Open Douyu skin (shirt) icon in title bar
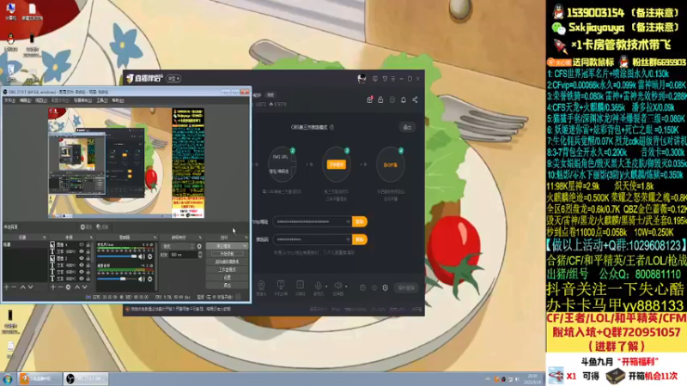The image size is (687, 386). point(385,79)
